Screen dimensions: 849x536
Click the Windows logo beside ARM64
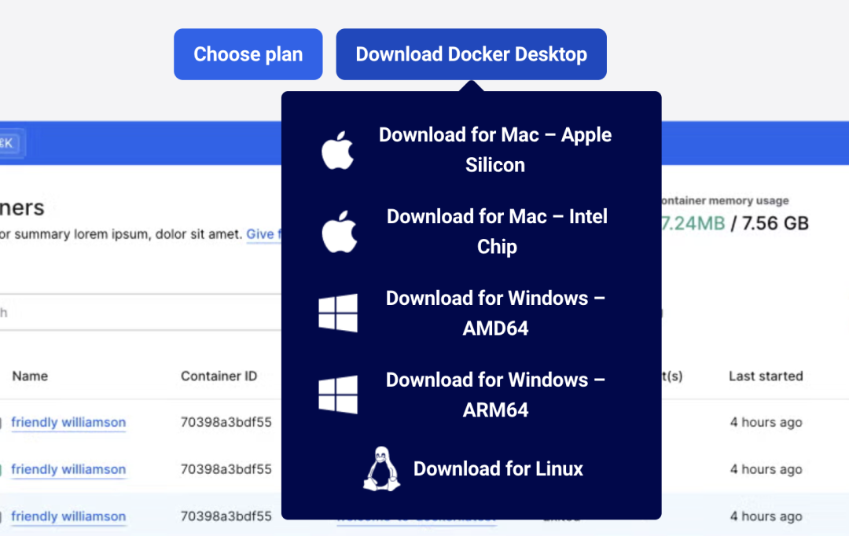point(338,395)
